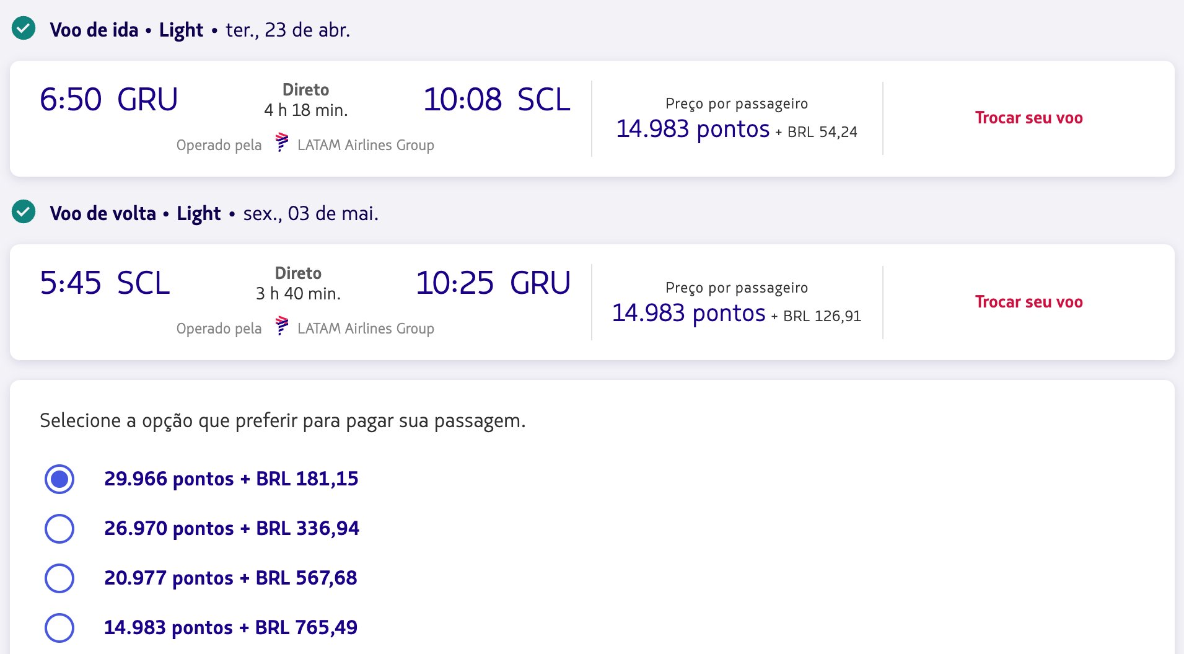Viewport: 1184px width, 654px height.
Task: Click the Direto 3 h 40 min duration
Action: (x=298, y=284)
